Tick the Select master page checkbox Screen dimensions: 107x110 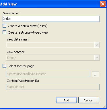[x=4, y=66]
